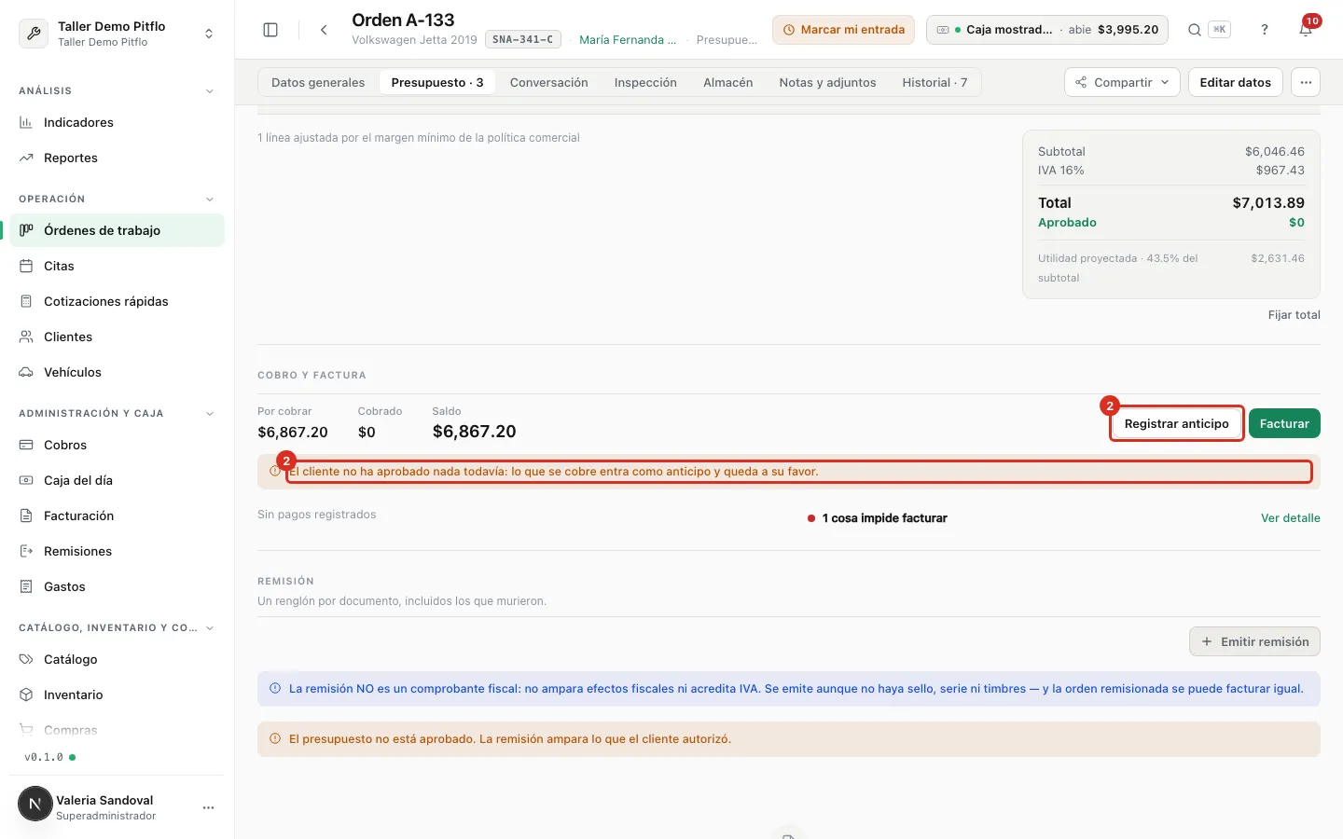
Task: Click the Catálogo tag icon
Action: click(26, 659)
